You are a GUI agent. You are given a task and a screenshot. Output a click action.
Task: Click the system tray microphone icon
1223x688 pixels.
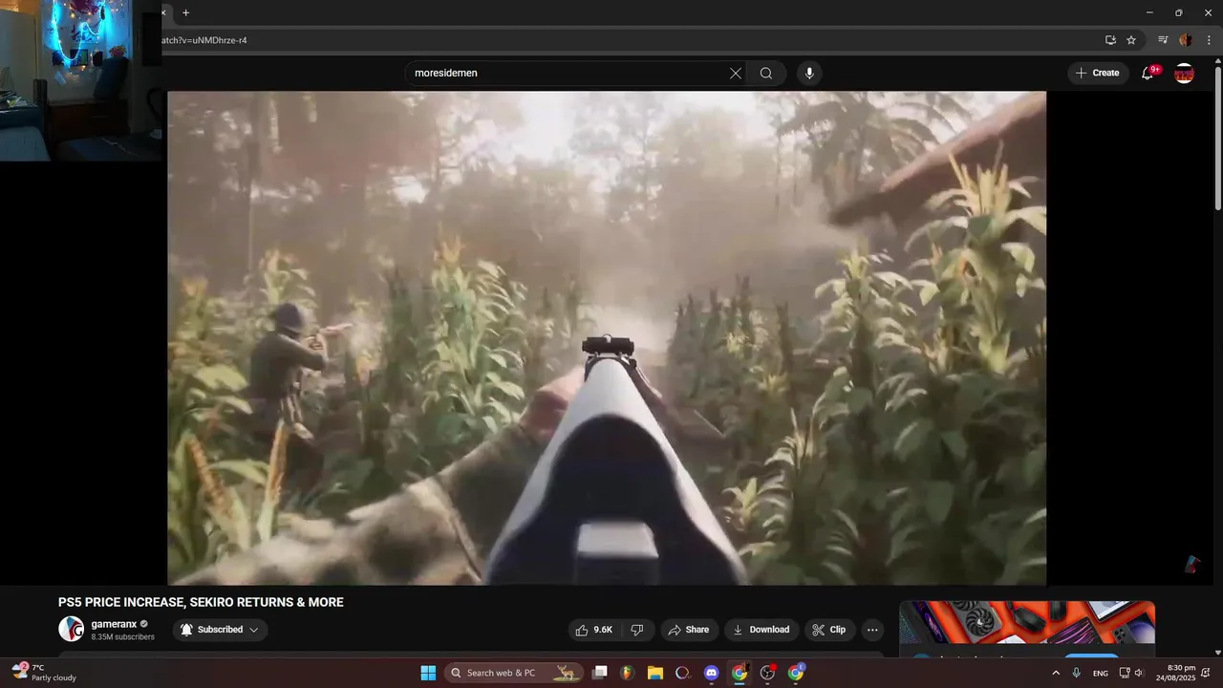point(1077,673)
